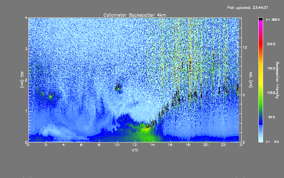Pick the black top segment of colorbar

[261, 19]
